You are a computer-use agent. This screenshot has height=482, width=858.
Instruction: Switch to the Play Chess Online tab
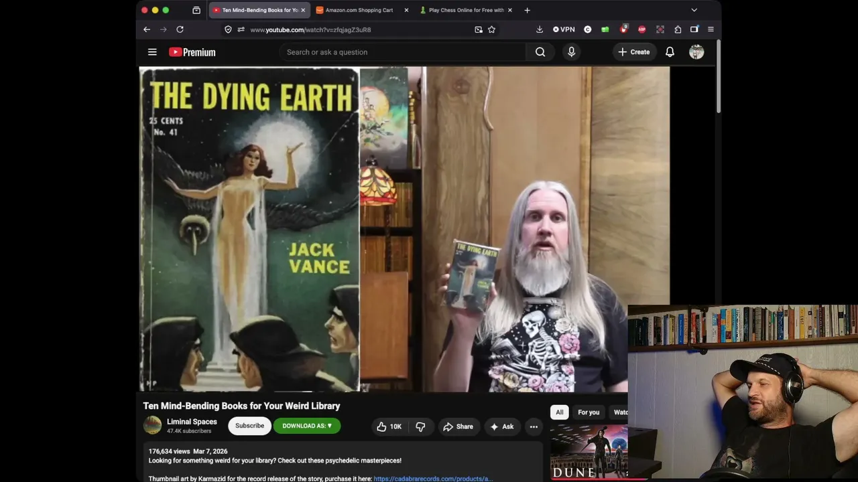[466, 10]
